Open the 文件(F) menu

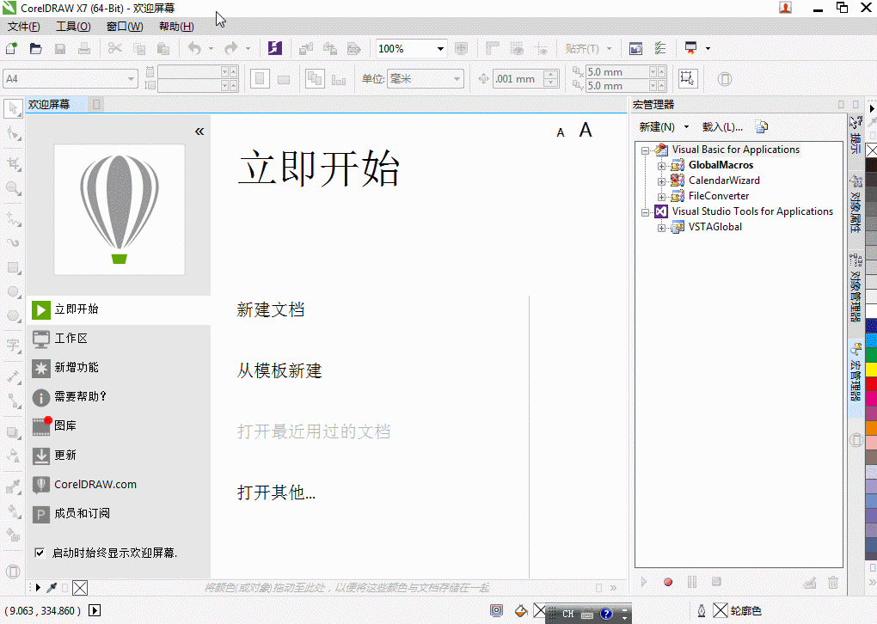pos(22,27)
